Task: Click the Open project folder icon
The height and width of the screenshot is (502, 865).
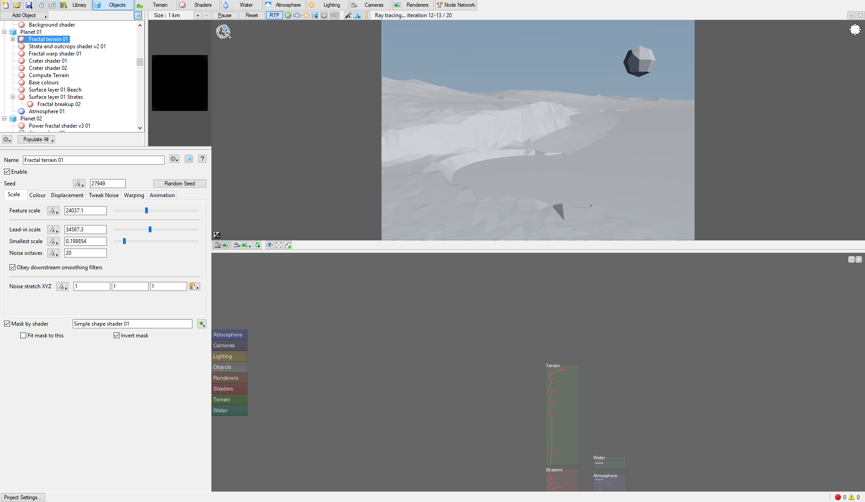Action: [x=17, y=5]
